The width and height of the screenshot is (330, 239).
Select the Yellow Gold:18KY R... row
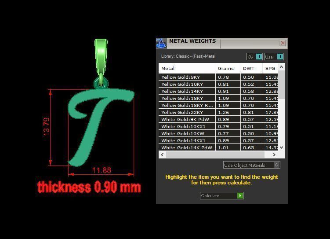218,105
